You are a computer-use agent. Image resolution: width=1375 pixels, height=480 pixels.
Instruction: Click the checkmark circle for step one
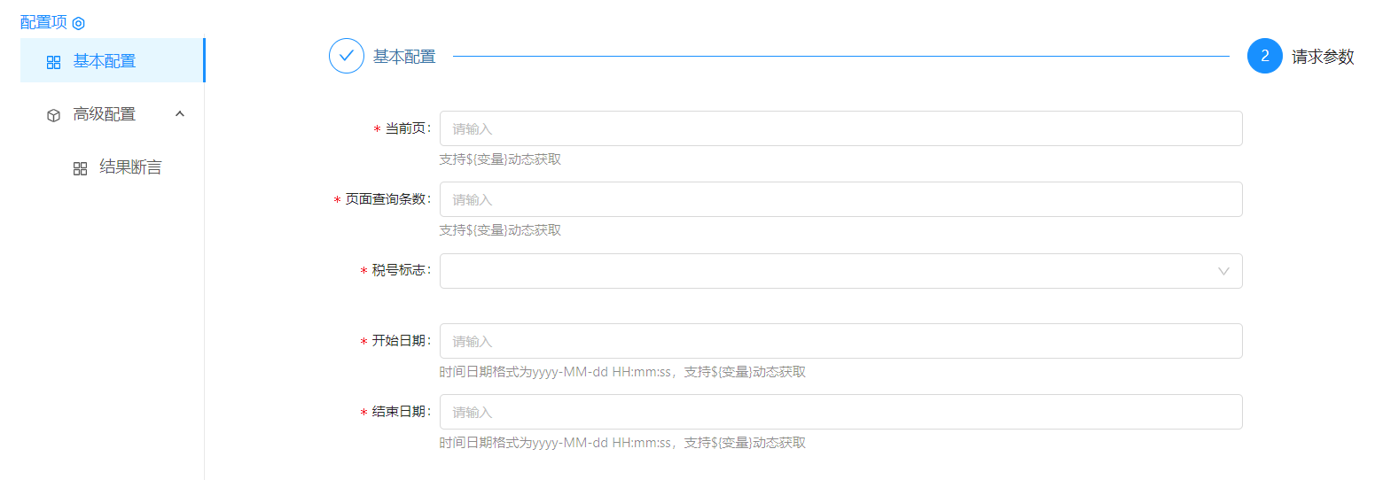pos(347,56)
